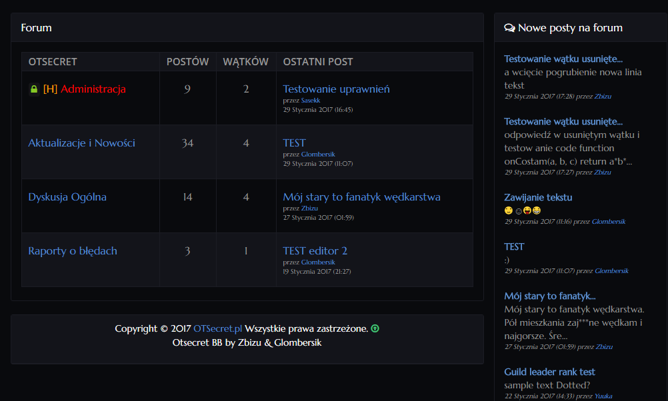Open the Administracja forum section
The height and width of the screenshot is (401, 668).
93,89
